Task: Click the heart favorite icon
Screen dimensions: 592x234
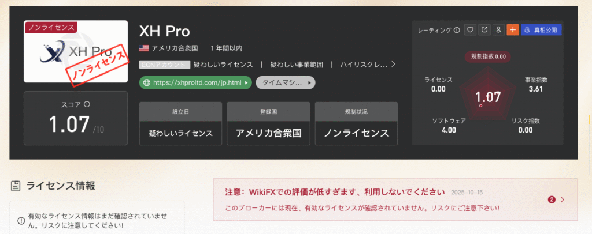Action: [x=471, y=29]
